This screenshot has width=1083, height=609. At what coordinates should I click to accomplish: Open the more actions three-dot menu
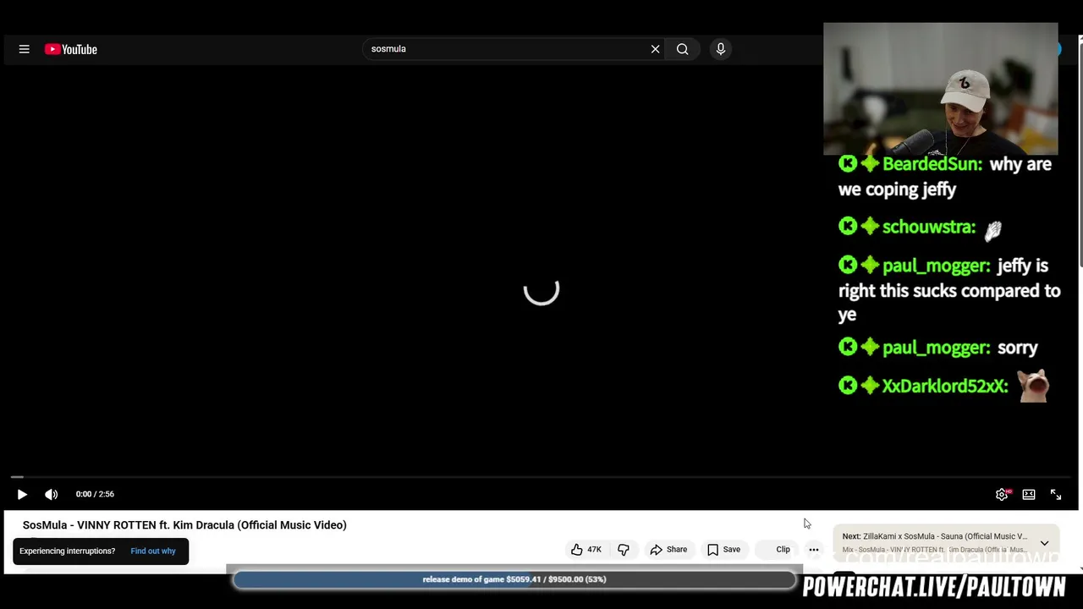814,549
